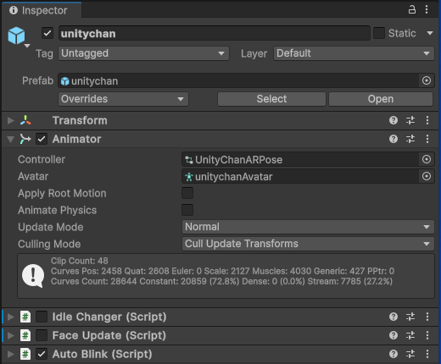Open Auto Blink script help icon
Screen dimensions: 441x364
pyautogui.click(x=394, y=354)
